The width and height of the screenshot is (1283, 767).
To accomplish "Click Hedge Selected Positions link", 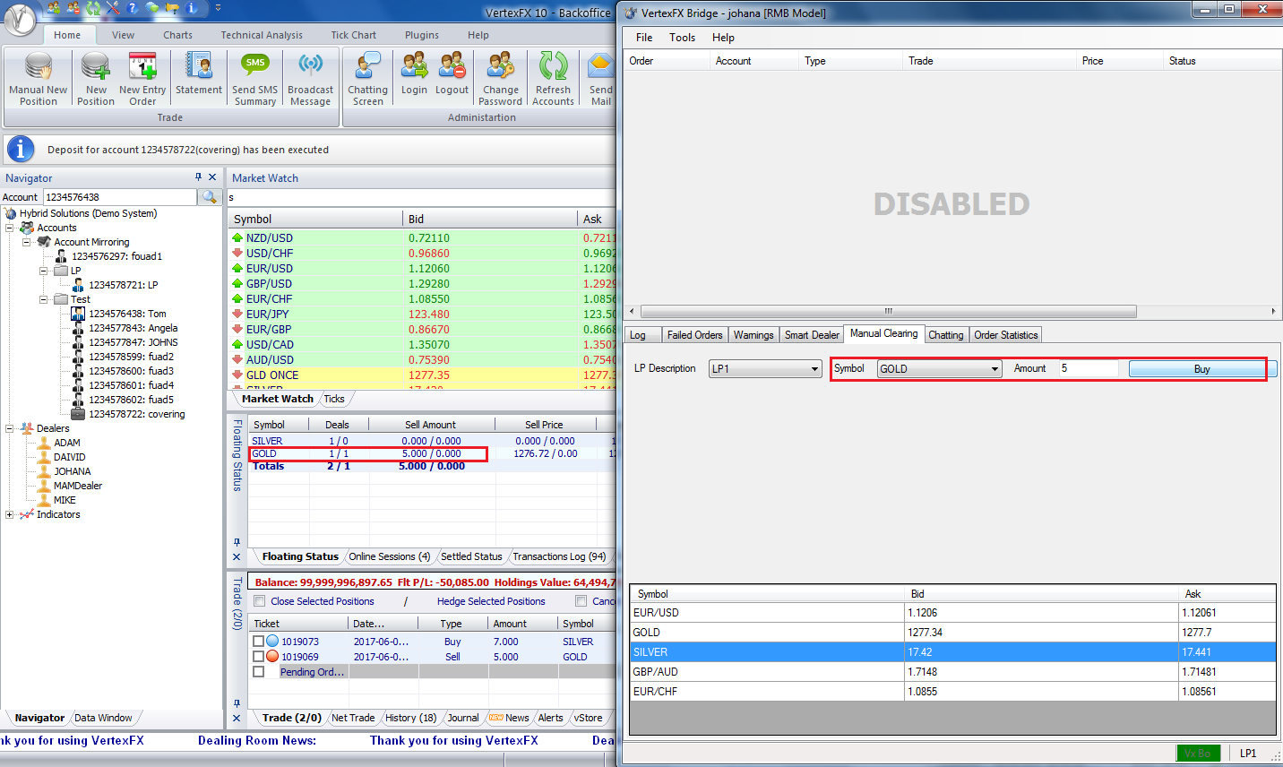I will [x=491, y=601].
